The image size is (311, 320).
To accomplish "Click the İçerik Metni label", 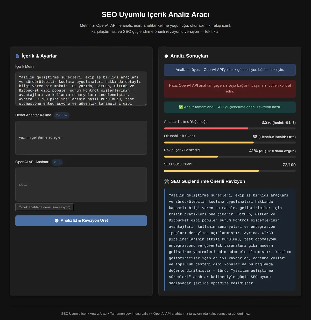I will pyautogui.click(x=25, y=67).
